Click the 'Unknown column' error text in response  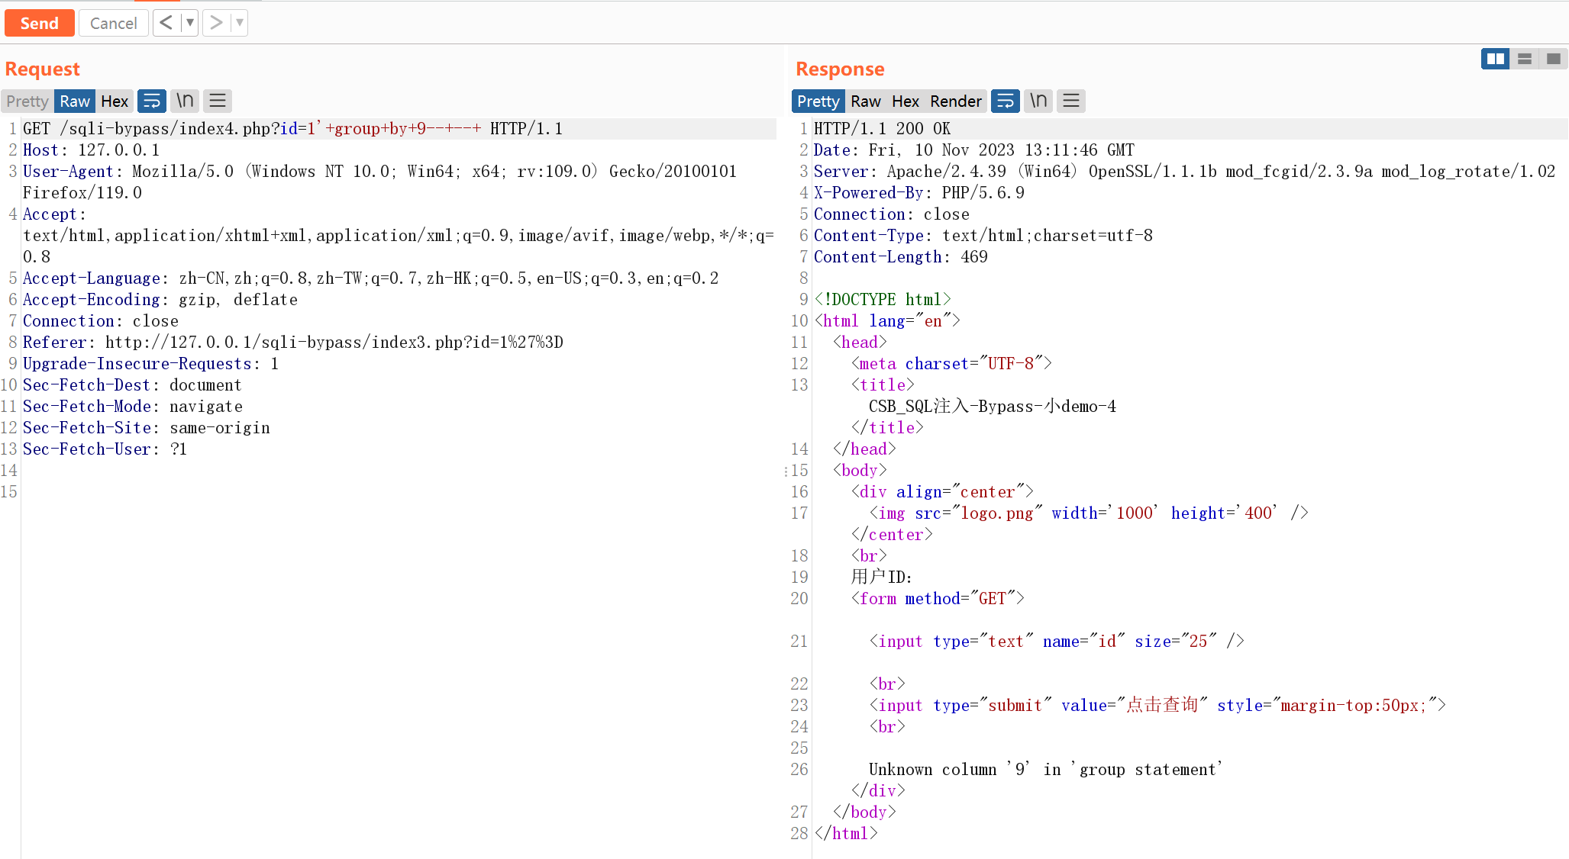tap(1045, 769)
